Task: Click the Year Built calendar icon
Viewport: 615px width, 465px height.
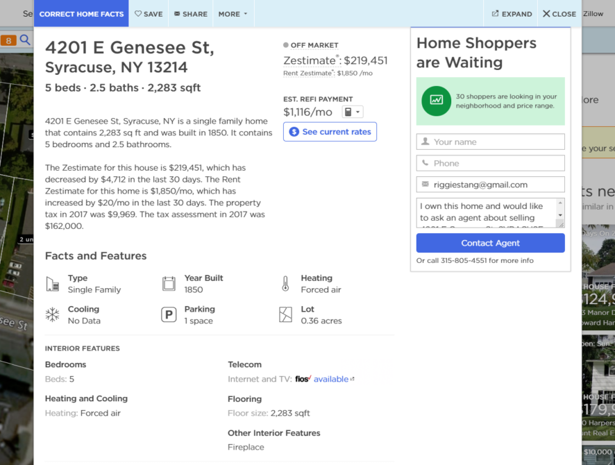Action: (169, 283)
